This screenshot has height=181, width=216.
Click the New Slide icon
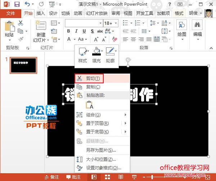pos(41,25)
